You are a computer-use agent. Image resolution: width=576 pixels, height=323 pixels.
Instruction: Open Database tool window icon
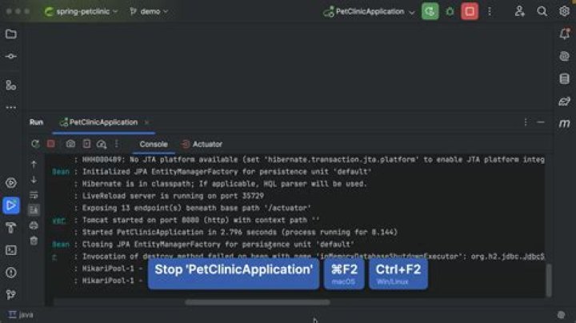point(565,79)
